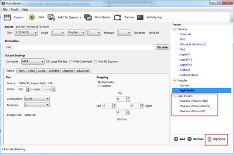This screenshot has height=155, width=234.
Task: Click the Browse button
Action: [x=163, y=47]
